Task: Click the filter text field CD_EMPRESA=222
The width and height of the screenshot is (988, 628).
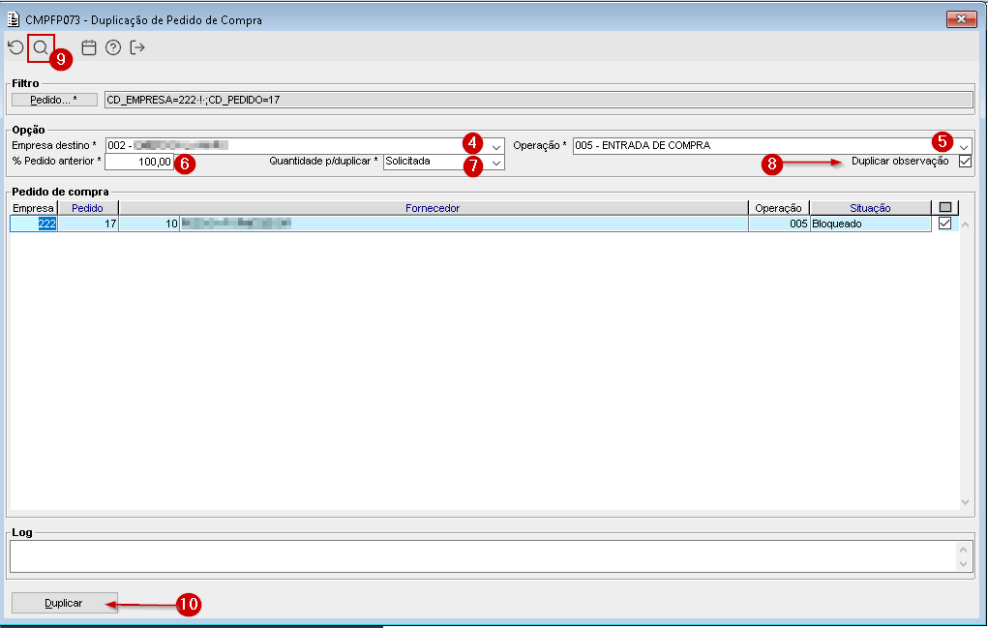Action: [539, 100]
